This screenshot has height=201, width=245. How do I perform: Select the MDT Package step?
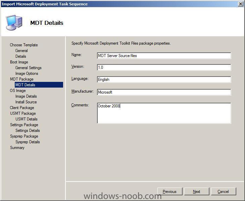click(x=22, y=79)
